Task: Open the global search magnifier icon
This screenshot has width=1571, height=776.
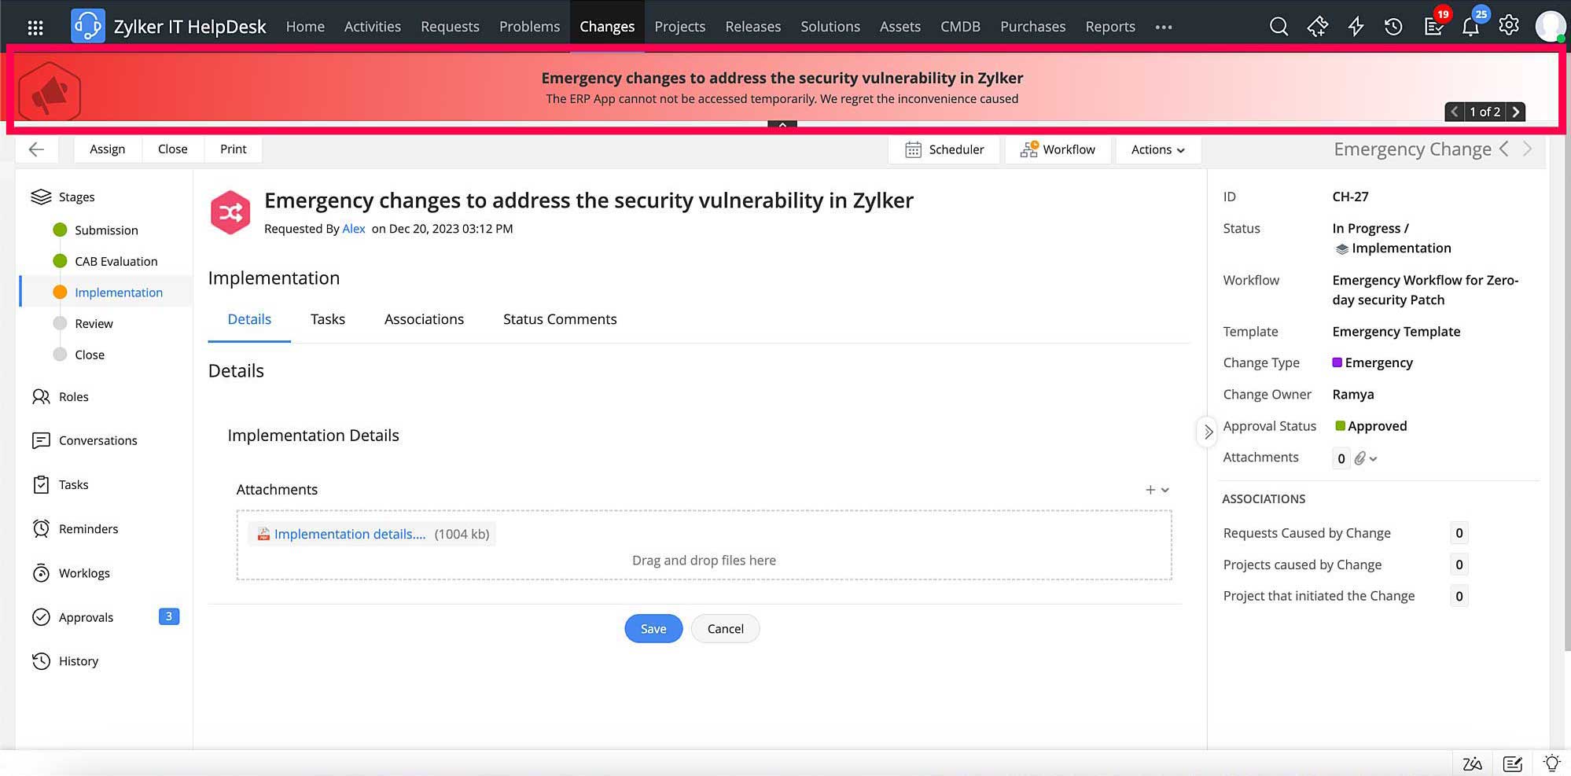Action: pos(1279,27)
